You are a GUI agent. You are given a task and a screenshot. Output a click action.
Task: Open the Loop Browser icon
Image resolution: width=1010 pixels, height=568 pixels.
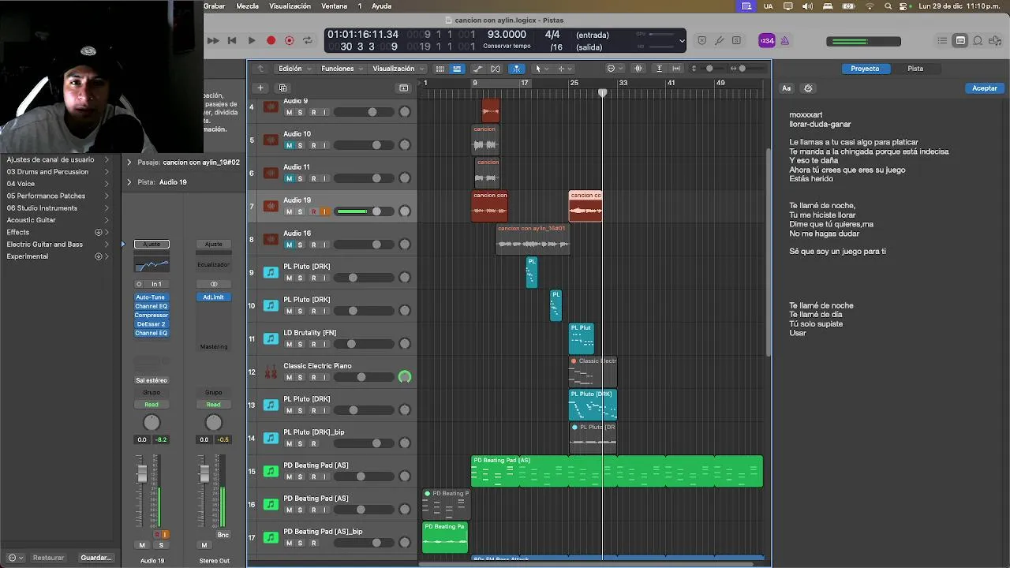[x=978, y=40]
